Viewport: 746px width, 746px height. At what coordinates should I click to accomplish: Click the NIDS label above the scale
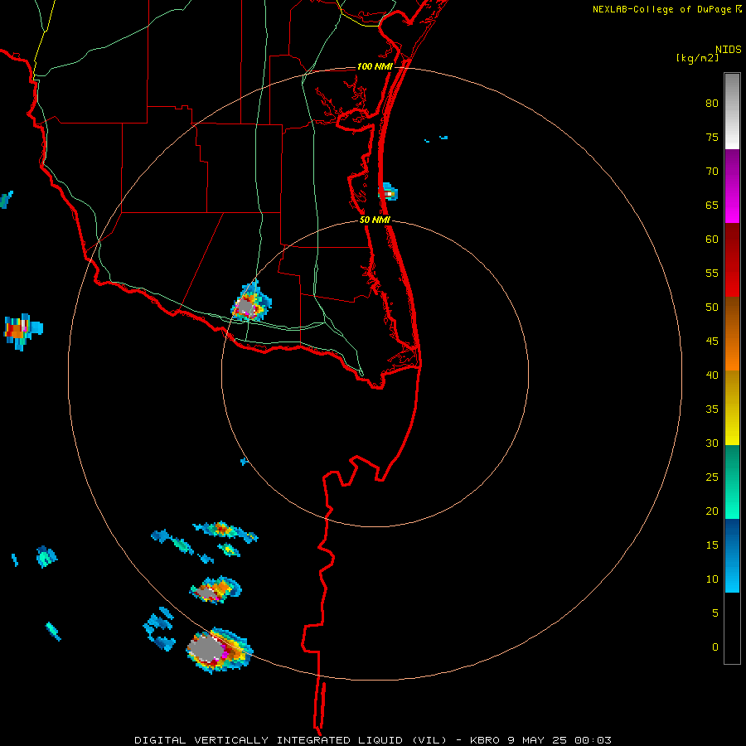coord(728,50)
